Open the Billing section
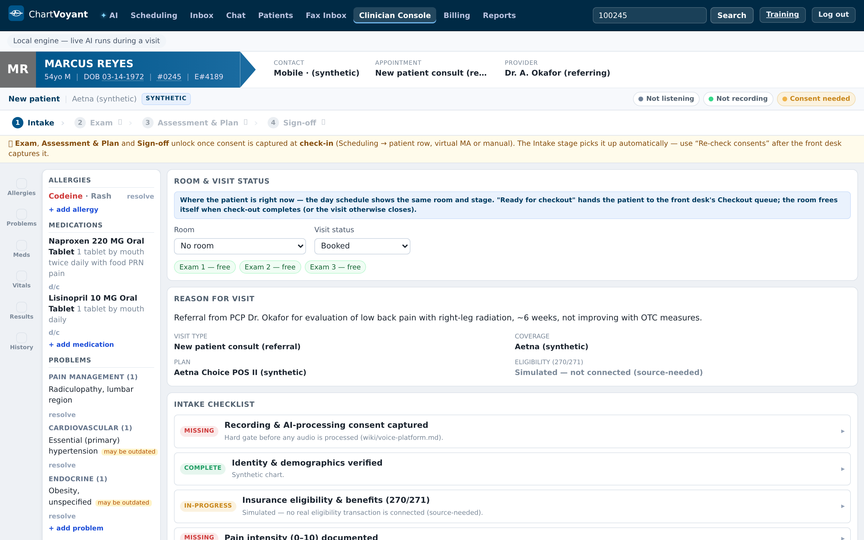This screenshot has width=864, height=540. click(x=457, y=15)
